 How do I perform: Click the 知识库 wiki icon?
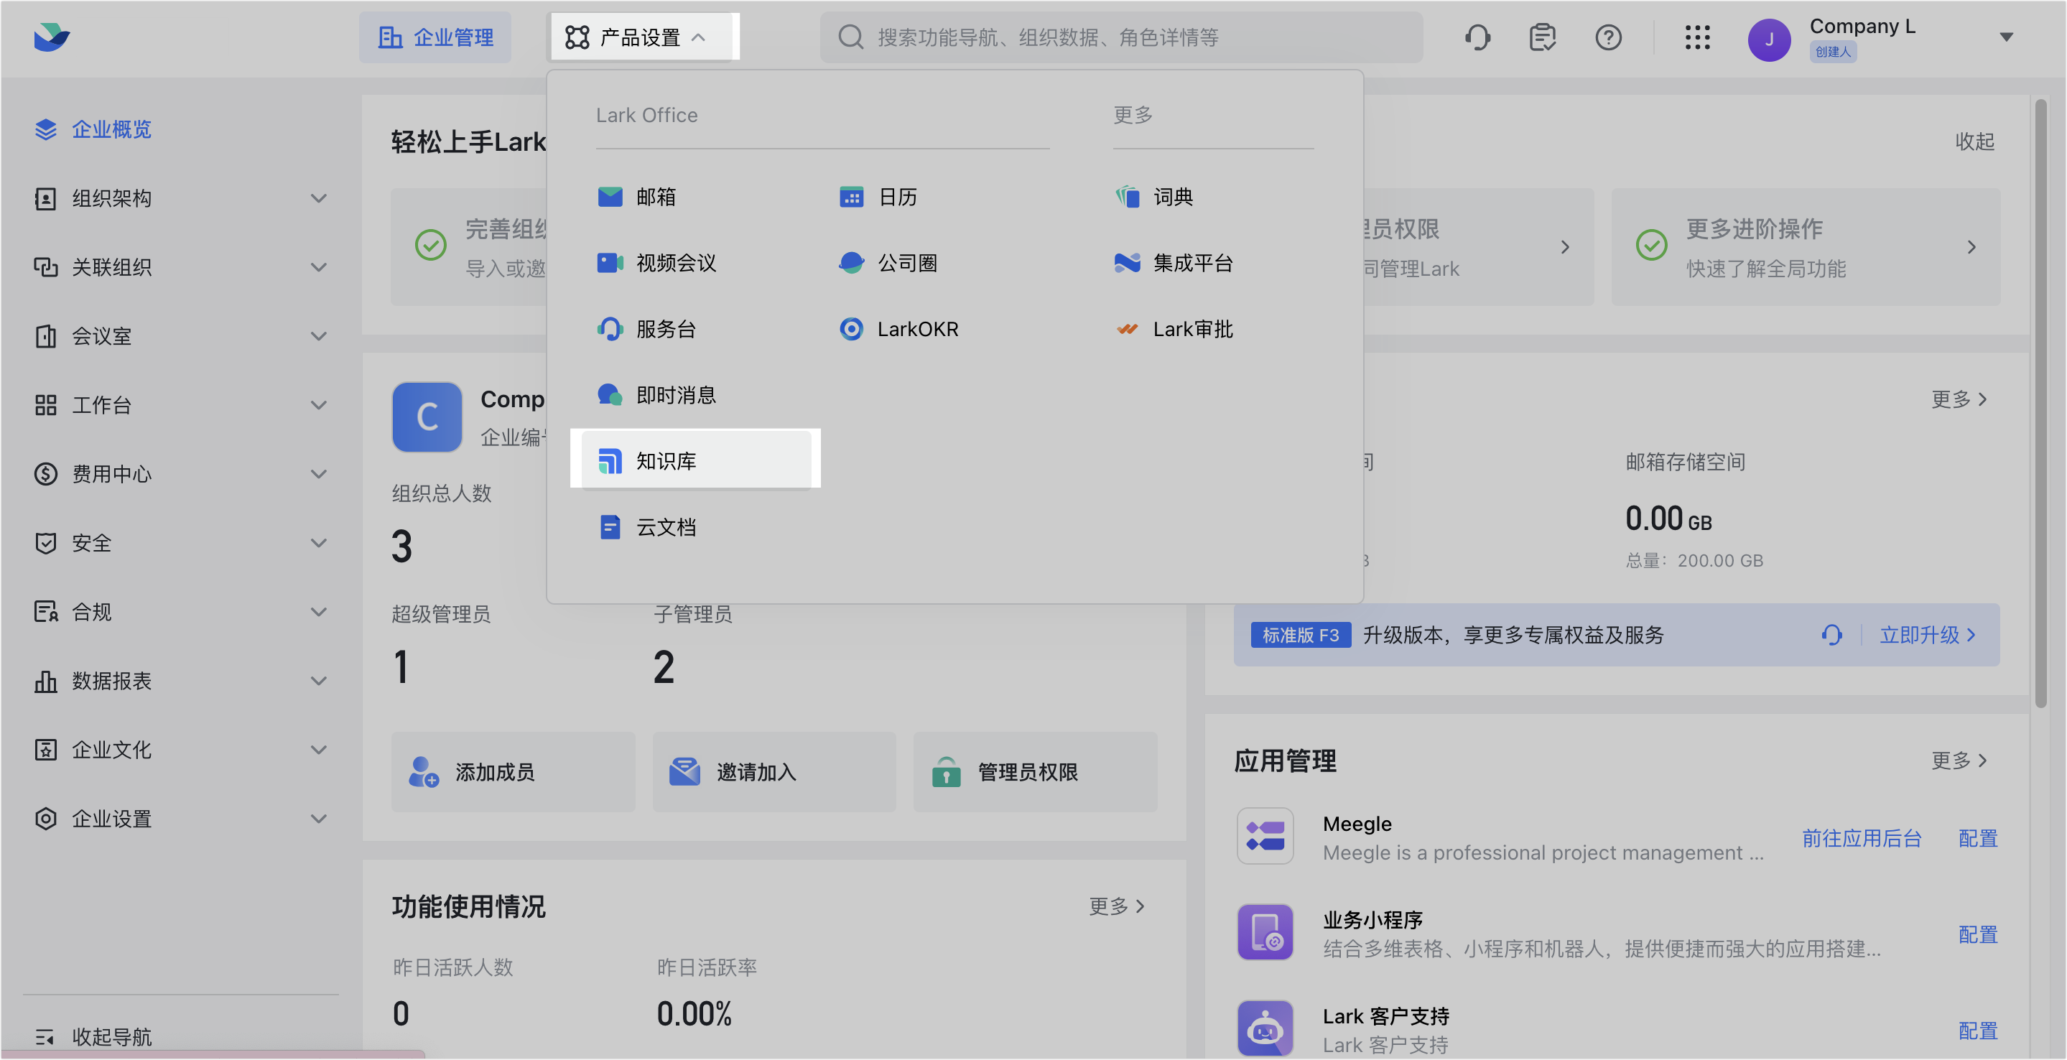(x=610, y=461)
